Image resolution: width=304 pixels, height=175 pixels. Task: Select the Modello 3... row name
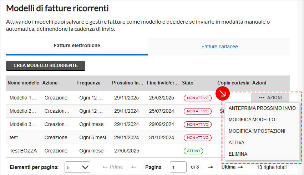point(23,124)
